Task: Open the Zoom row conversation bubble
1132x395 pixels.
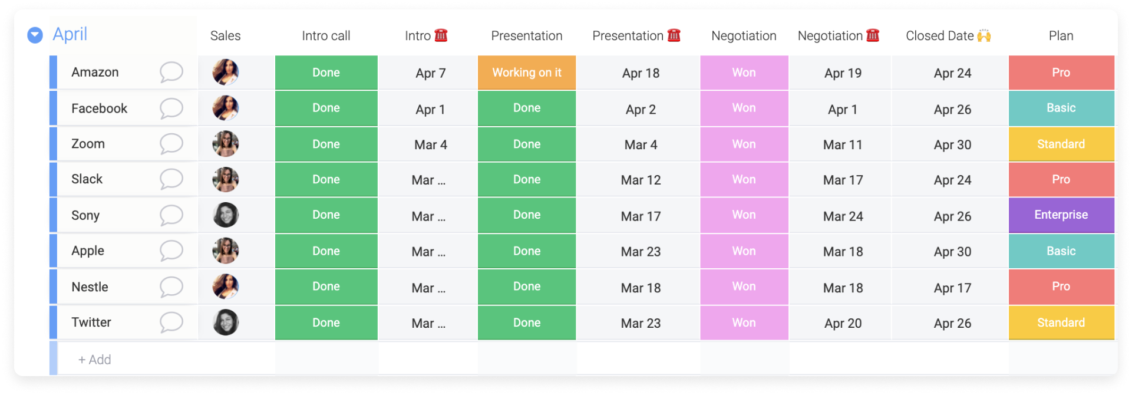Action: (x=171, y=144)
